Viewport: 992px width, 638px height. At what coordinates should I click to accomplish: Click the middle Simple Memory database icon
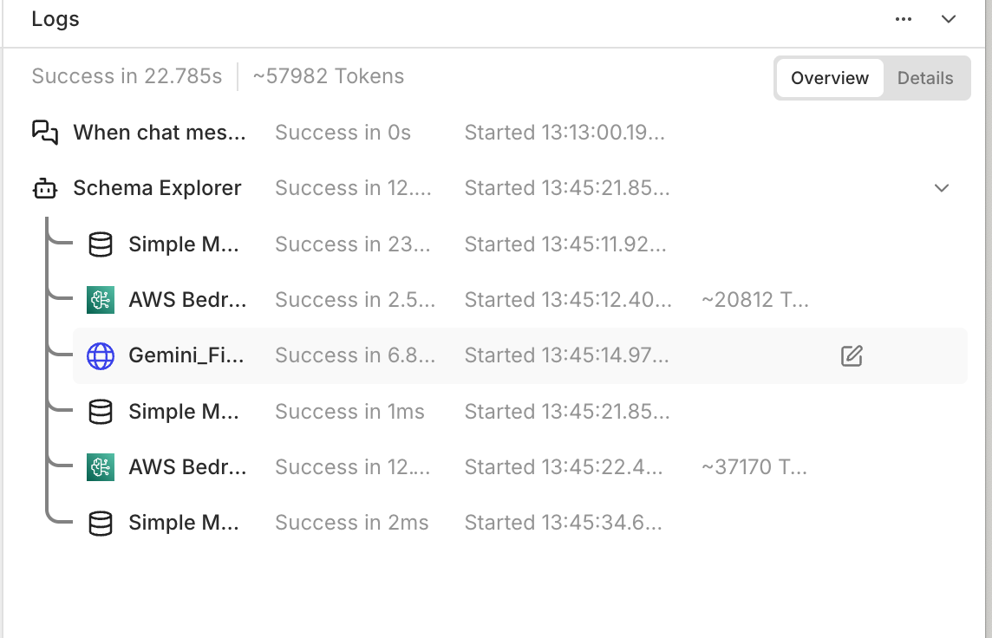point(101,412)
